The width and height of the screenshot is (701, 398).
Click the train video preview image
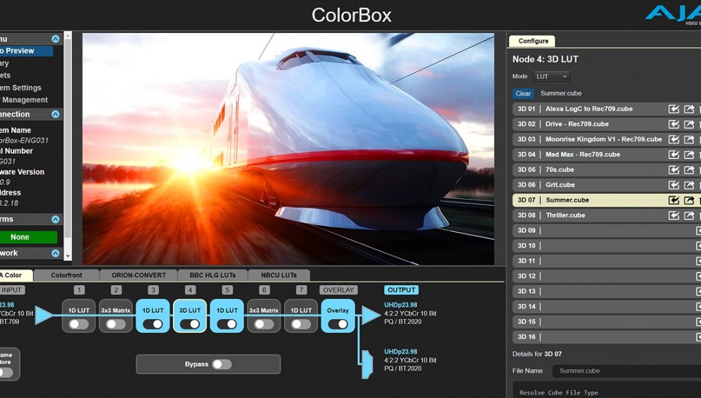coord(288,149)
